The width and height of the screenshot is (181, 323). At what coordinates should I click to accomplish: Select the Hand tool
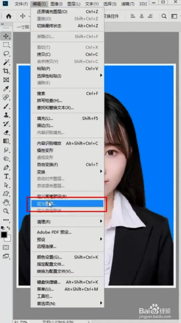tap(6, 202)
